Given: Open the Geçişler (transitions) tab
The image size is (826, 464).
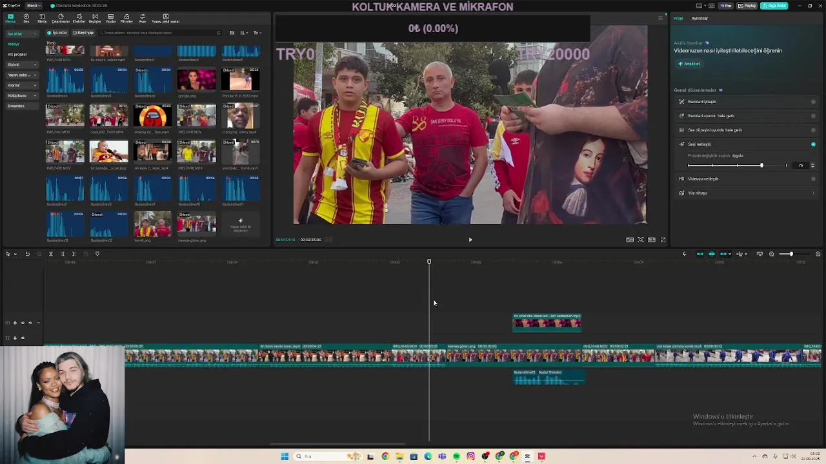Looking at the screenshot, I should point(95,18).
